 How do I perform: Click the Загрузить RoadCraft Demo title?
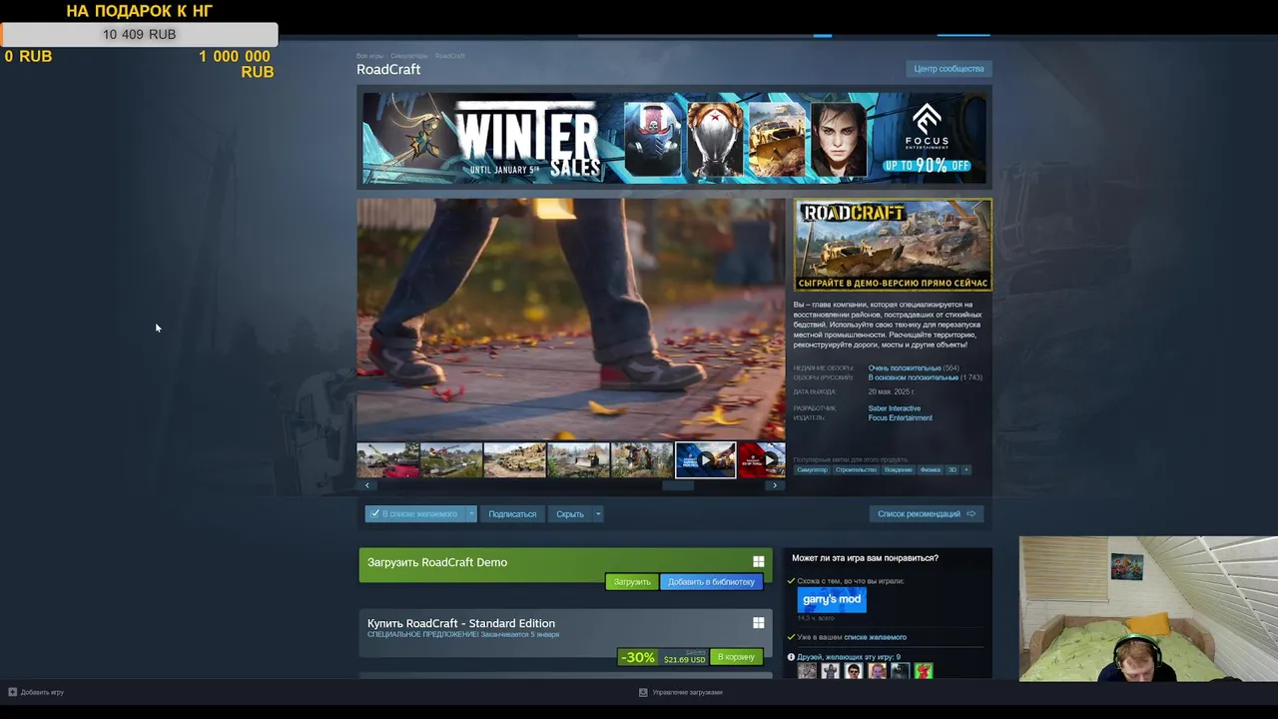(437, 562)
